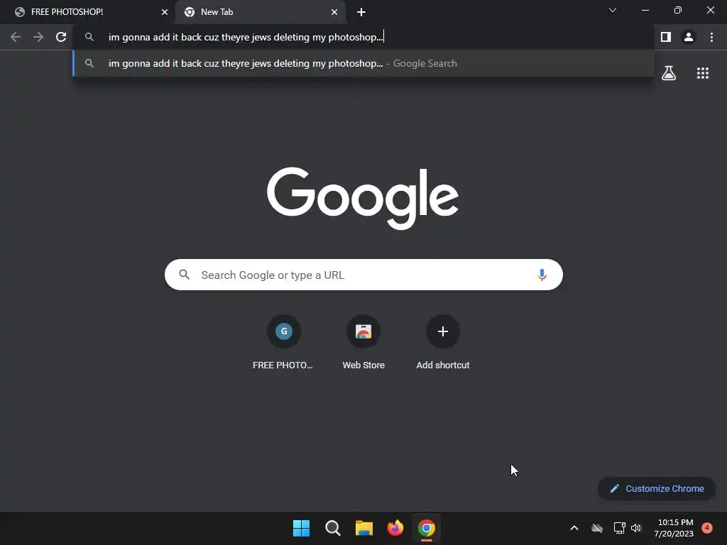This screenshot has height=545, width=727.
Task: Click the magnifier icon in address bar
Action: (89, 37)
